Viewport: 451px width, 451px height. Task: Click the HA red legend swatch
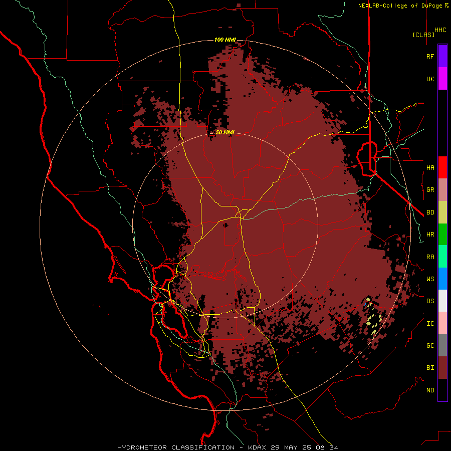[442, 167]
